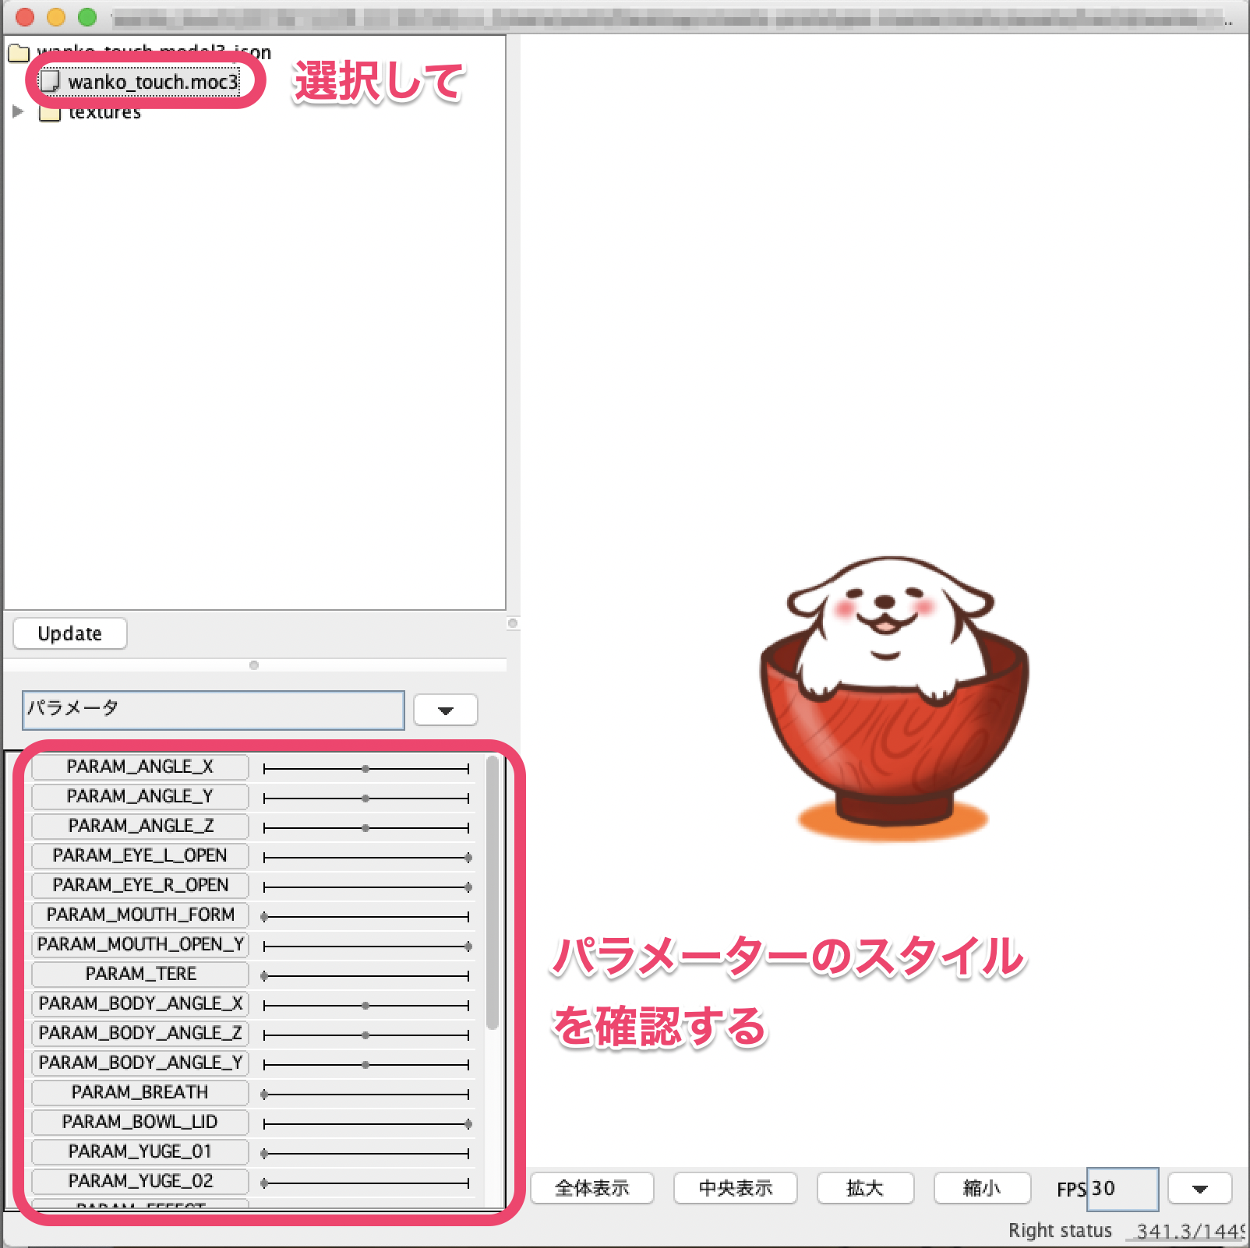The width and height of the screenshot is (1250, 1248).
Task: Click the PARAM_BOWL_LID slider handle
Action: (x=468, y=1124)
